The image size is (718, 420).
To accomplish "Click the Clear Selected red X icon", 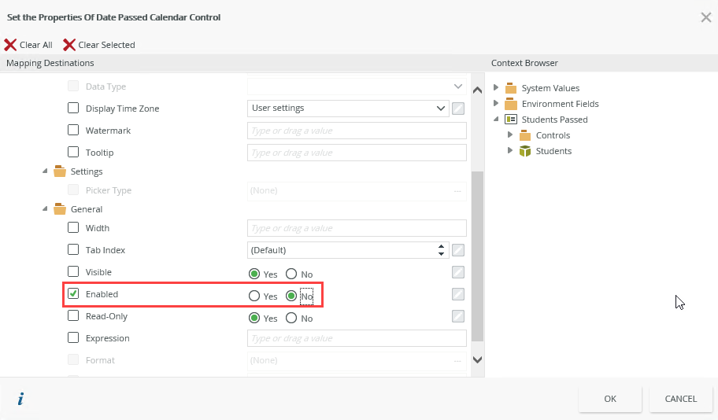I will [69, 45].
